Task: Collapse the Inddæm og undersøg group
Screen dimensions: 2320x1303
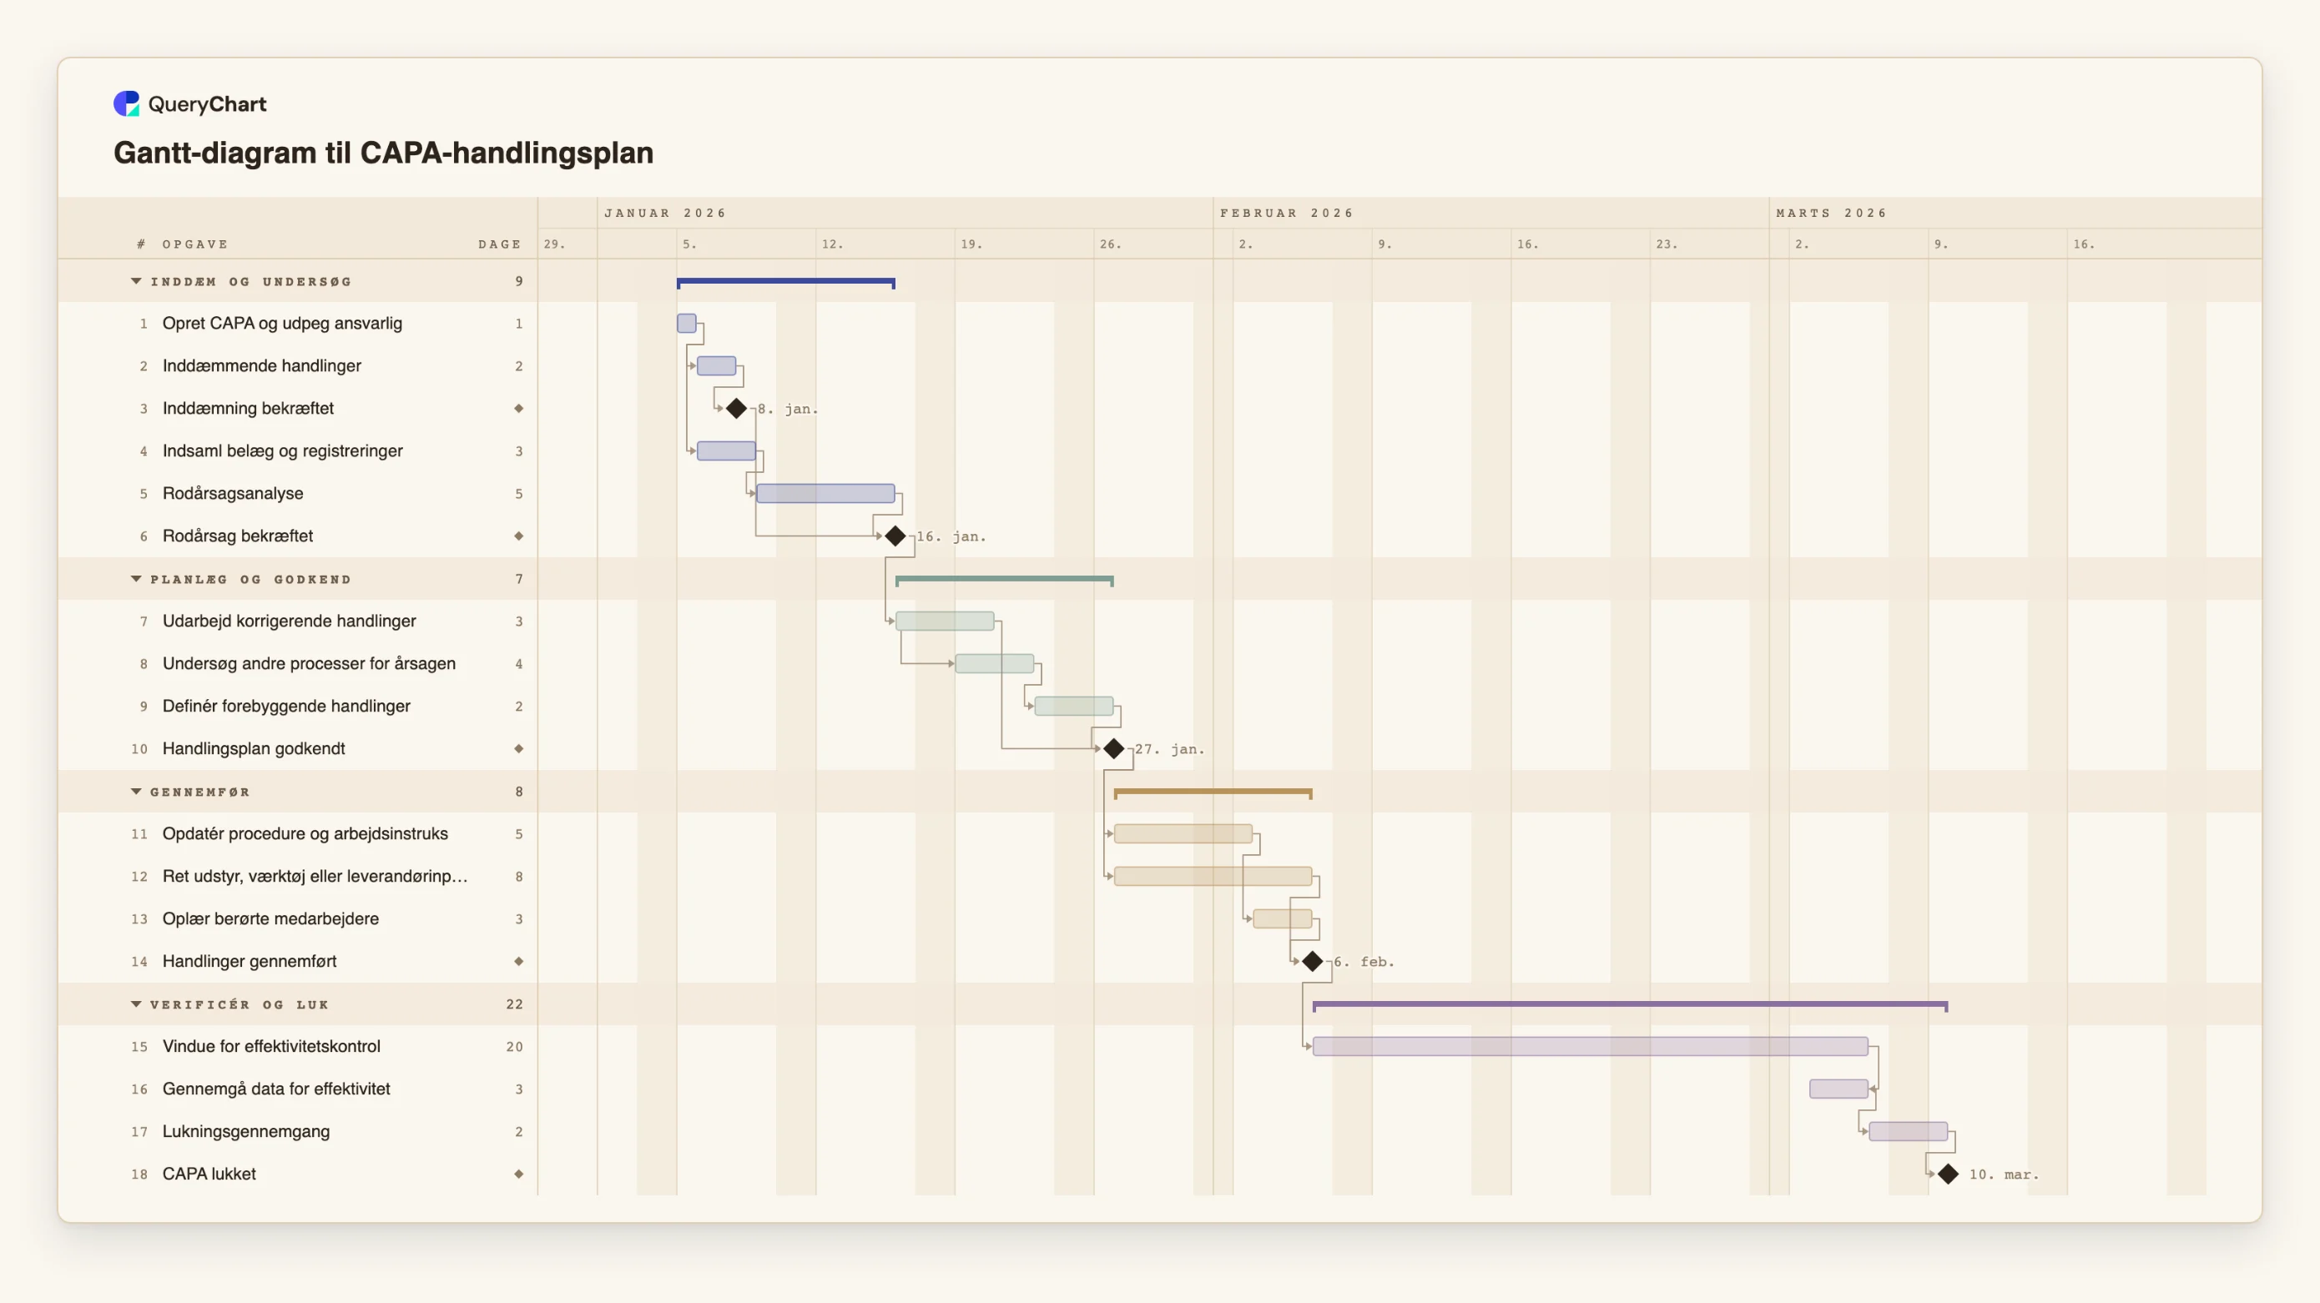Action: (136, 282)
